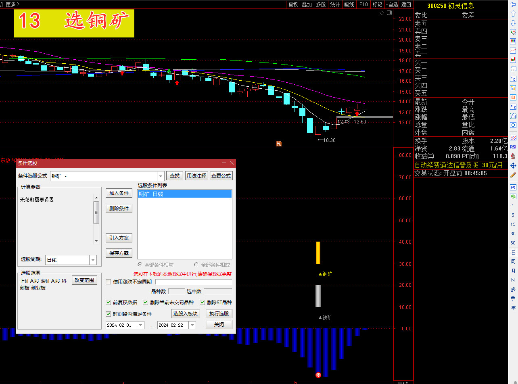Click the 计算参数 vertical scrollbar thumb

pyautogui.click(x=96, y=212)
